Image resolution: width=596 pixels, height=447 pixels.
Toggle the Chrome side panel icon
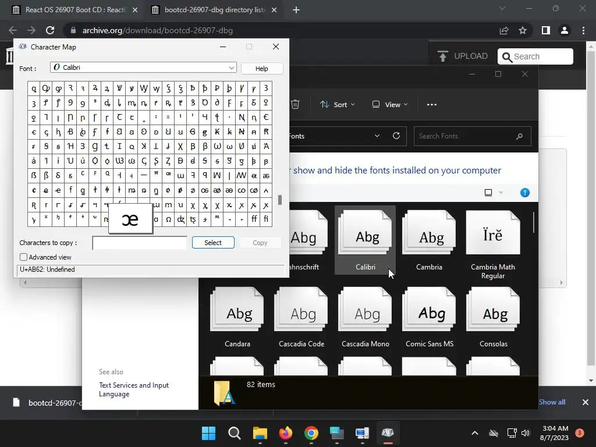click(546, 30)
